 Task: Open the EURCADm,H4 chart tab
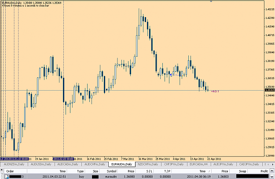click(198, 164)
